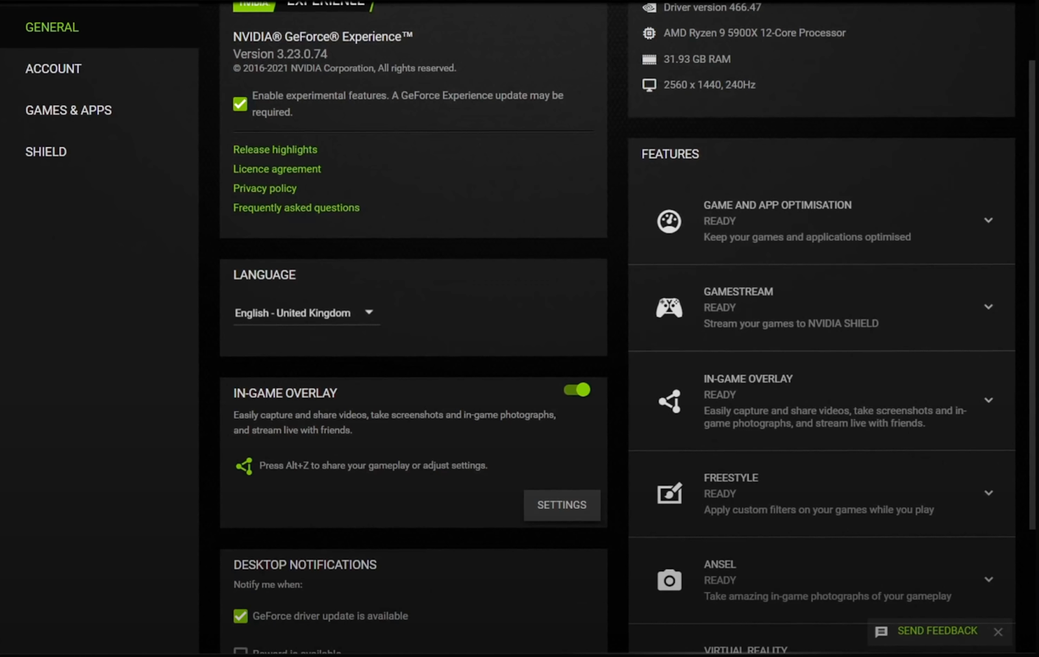Click the Send Feedback chat icon

pyautogui.click(x=881, y=632)
